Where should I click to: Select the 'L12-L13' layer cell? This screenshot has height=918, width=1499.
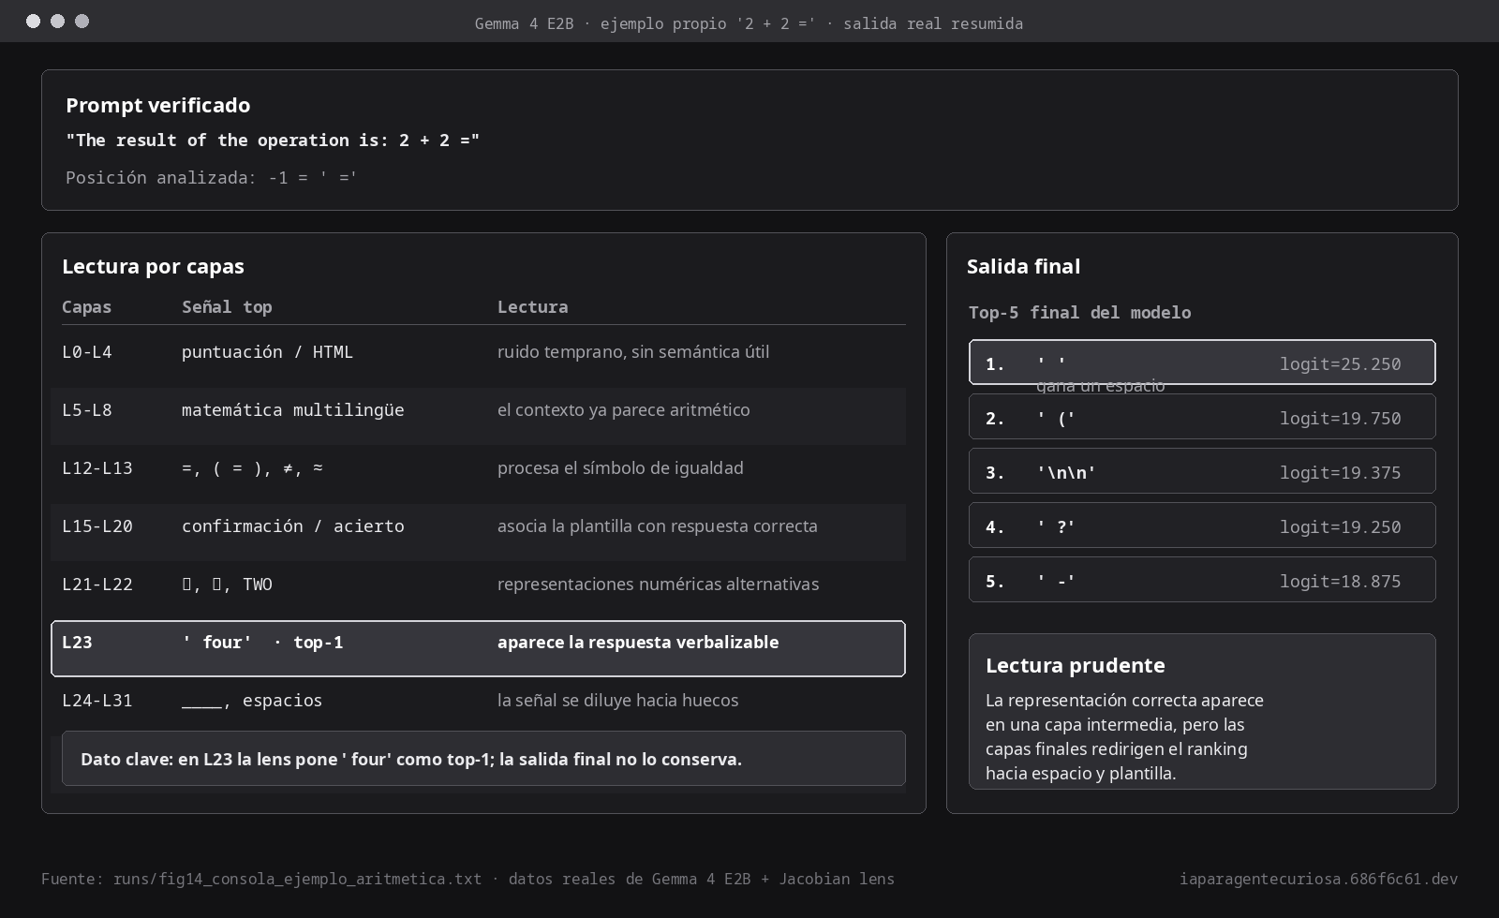coord(96,468)
